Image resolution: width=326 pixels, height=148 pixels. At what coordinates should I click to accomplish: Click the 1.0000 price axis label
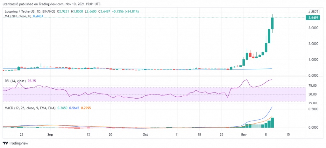pos(313,60)
